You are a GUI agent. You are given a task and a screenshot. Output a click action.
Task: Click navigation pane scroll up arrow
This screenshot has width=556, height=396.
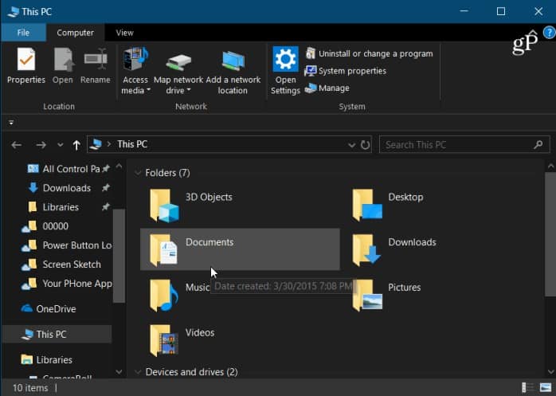coord(119,166)
